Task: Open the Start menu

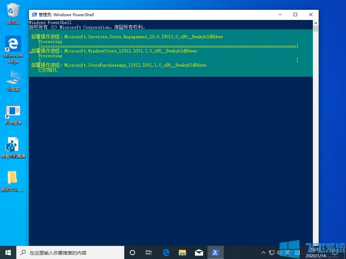Action: (x=7, y=253)
